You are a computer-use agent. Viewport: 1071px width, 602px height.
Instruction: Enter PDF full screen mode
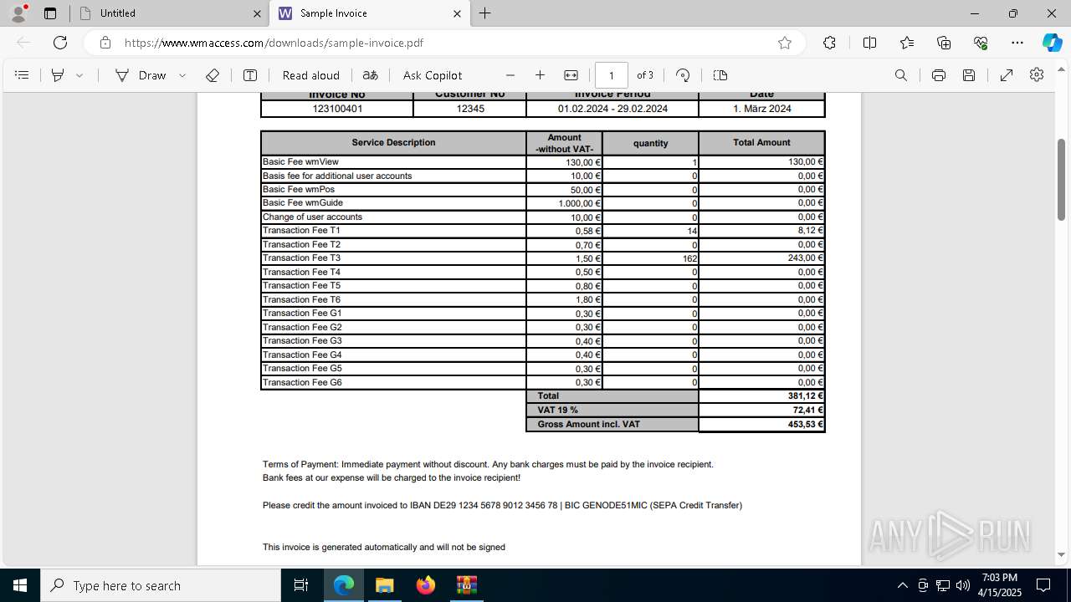(1007, 75)
